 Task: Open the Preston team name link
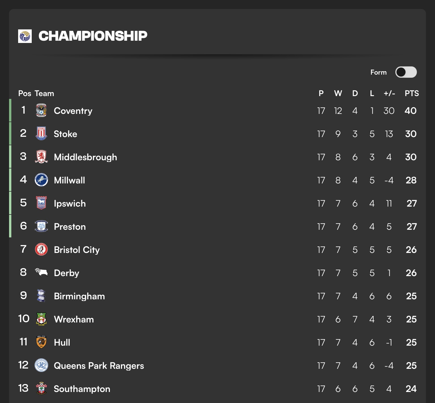coord(70,227)
